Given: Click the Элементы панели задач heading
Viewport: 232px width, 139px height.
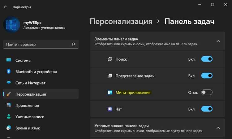Looking at the screenshot, I should [116, 39].
